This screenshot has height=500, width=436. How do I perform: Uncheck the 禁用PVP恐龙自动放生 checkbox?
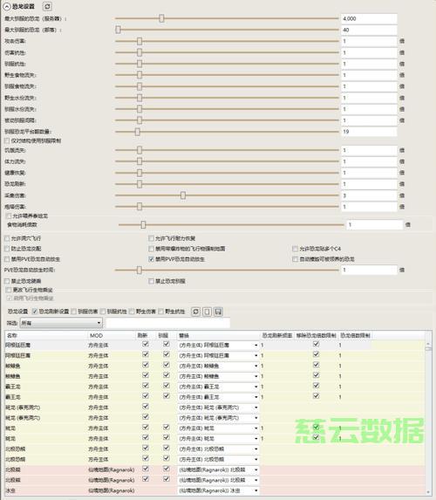coord(152,259)
